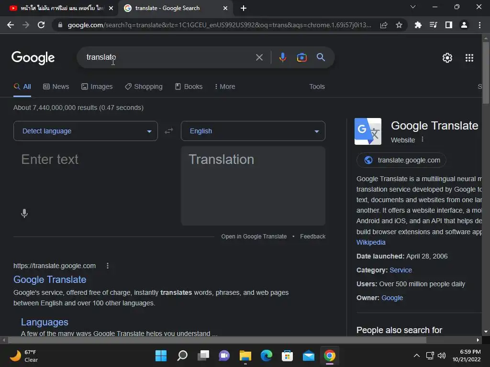Open the taskbar clock and date
The image size is (490, 367).
pyautogui.click(x=466, y=356)
